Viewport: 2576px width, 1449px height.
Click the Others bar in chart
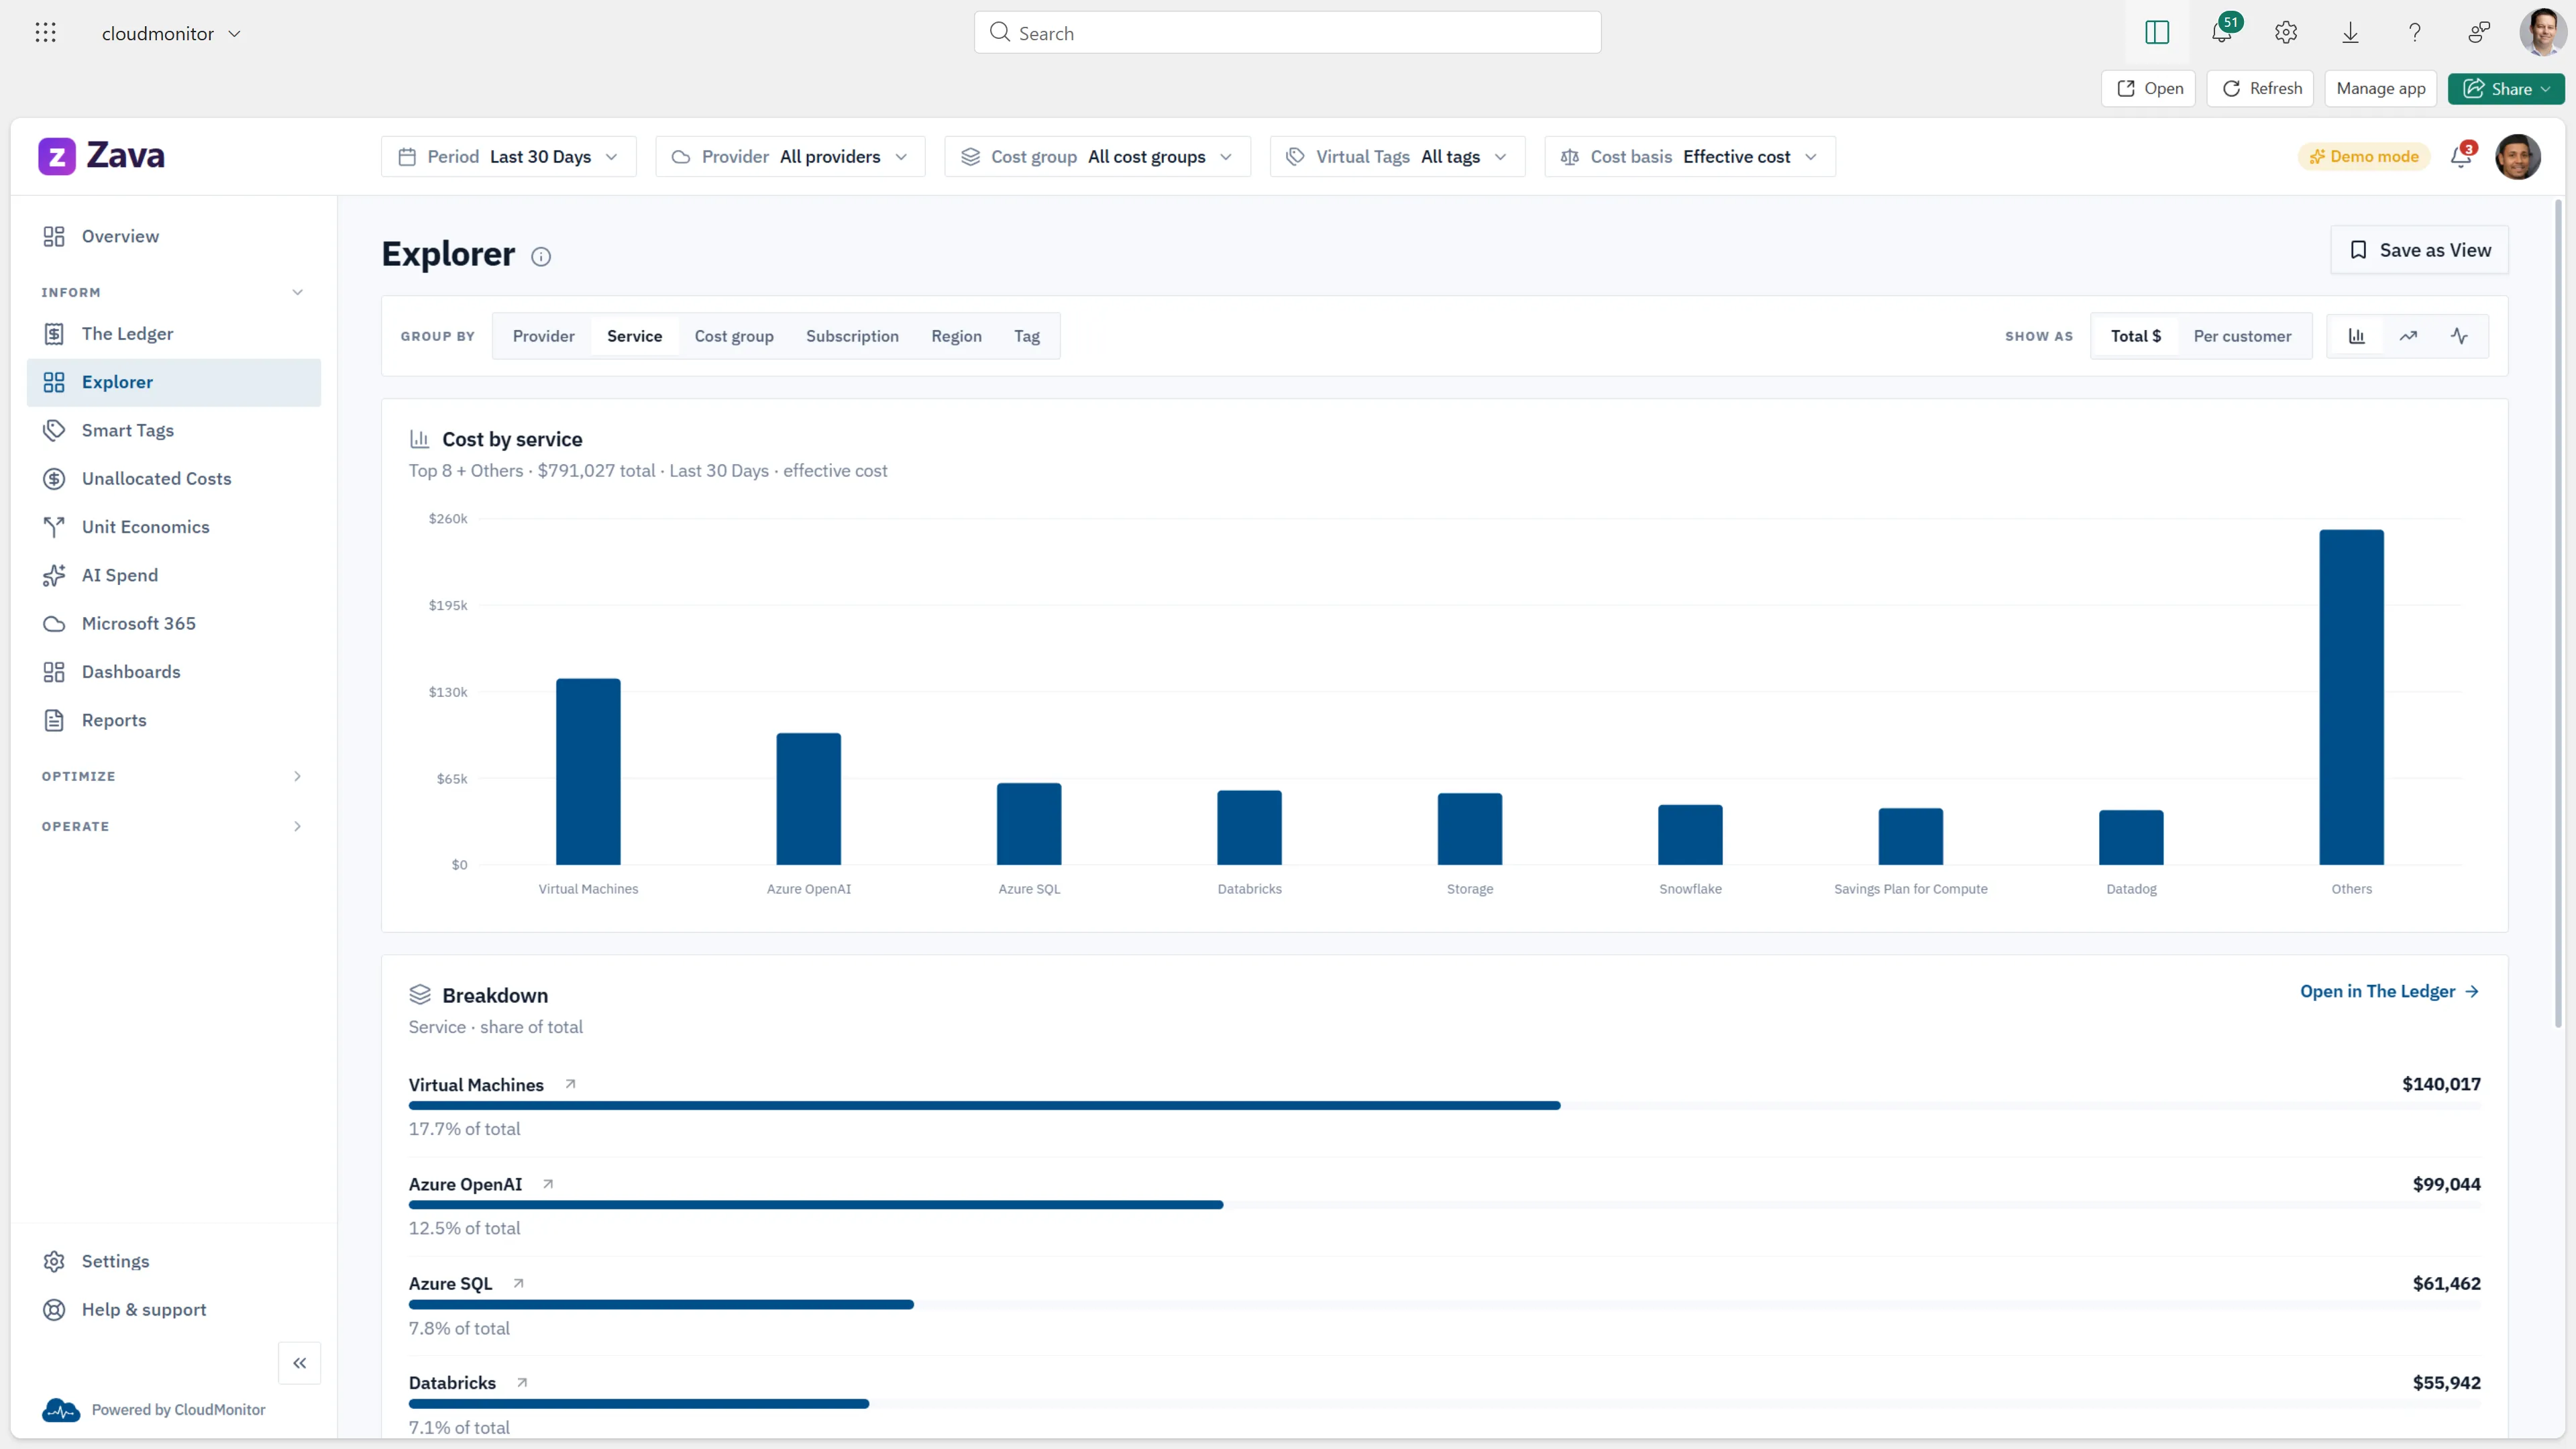pyautogui.click(x=2351, y=697)
